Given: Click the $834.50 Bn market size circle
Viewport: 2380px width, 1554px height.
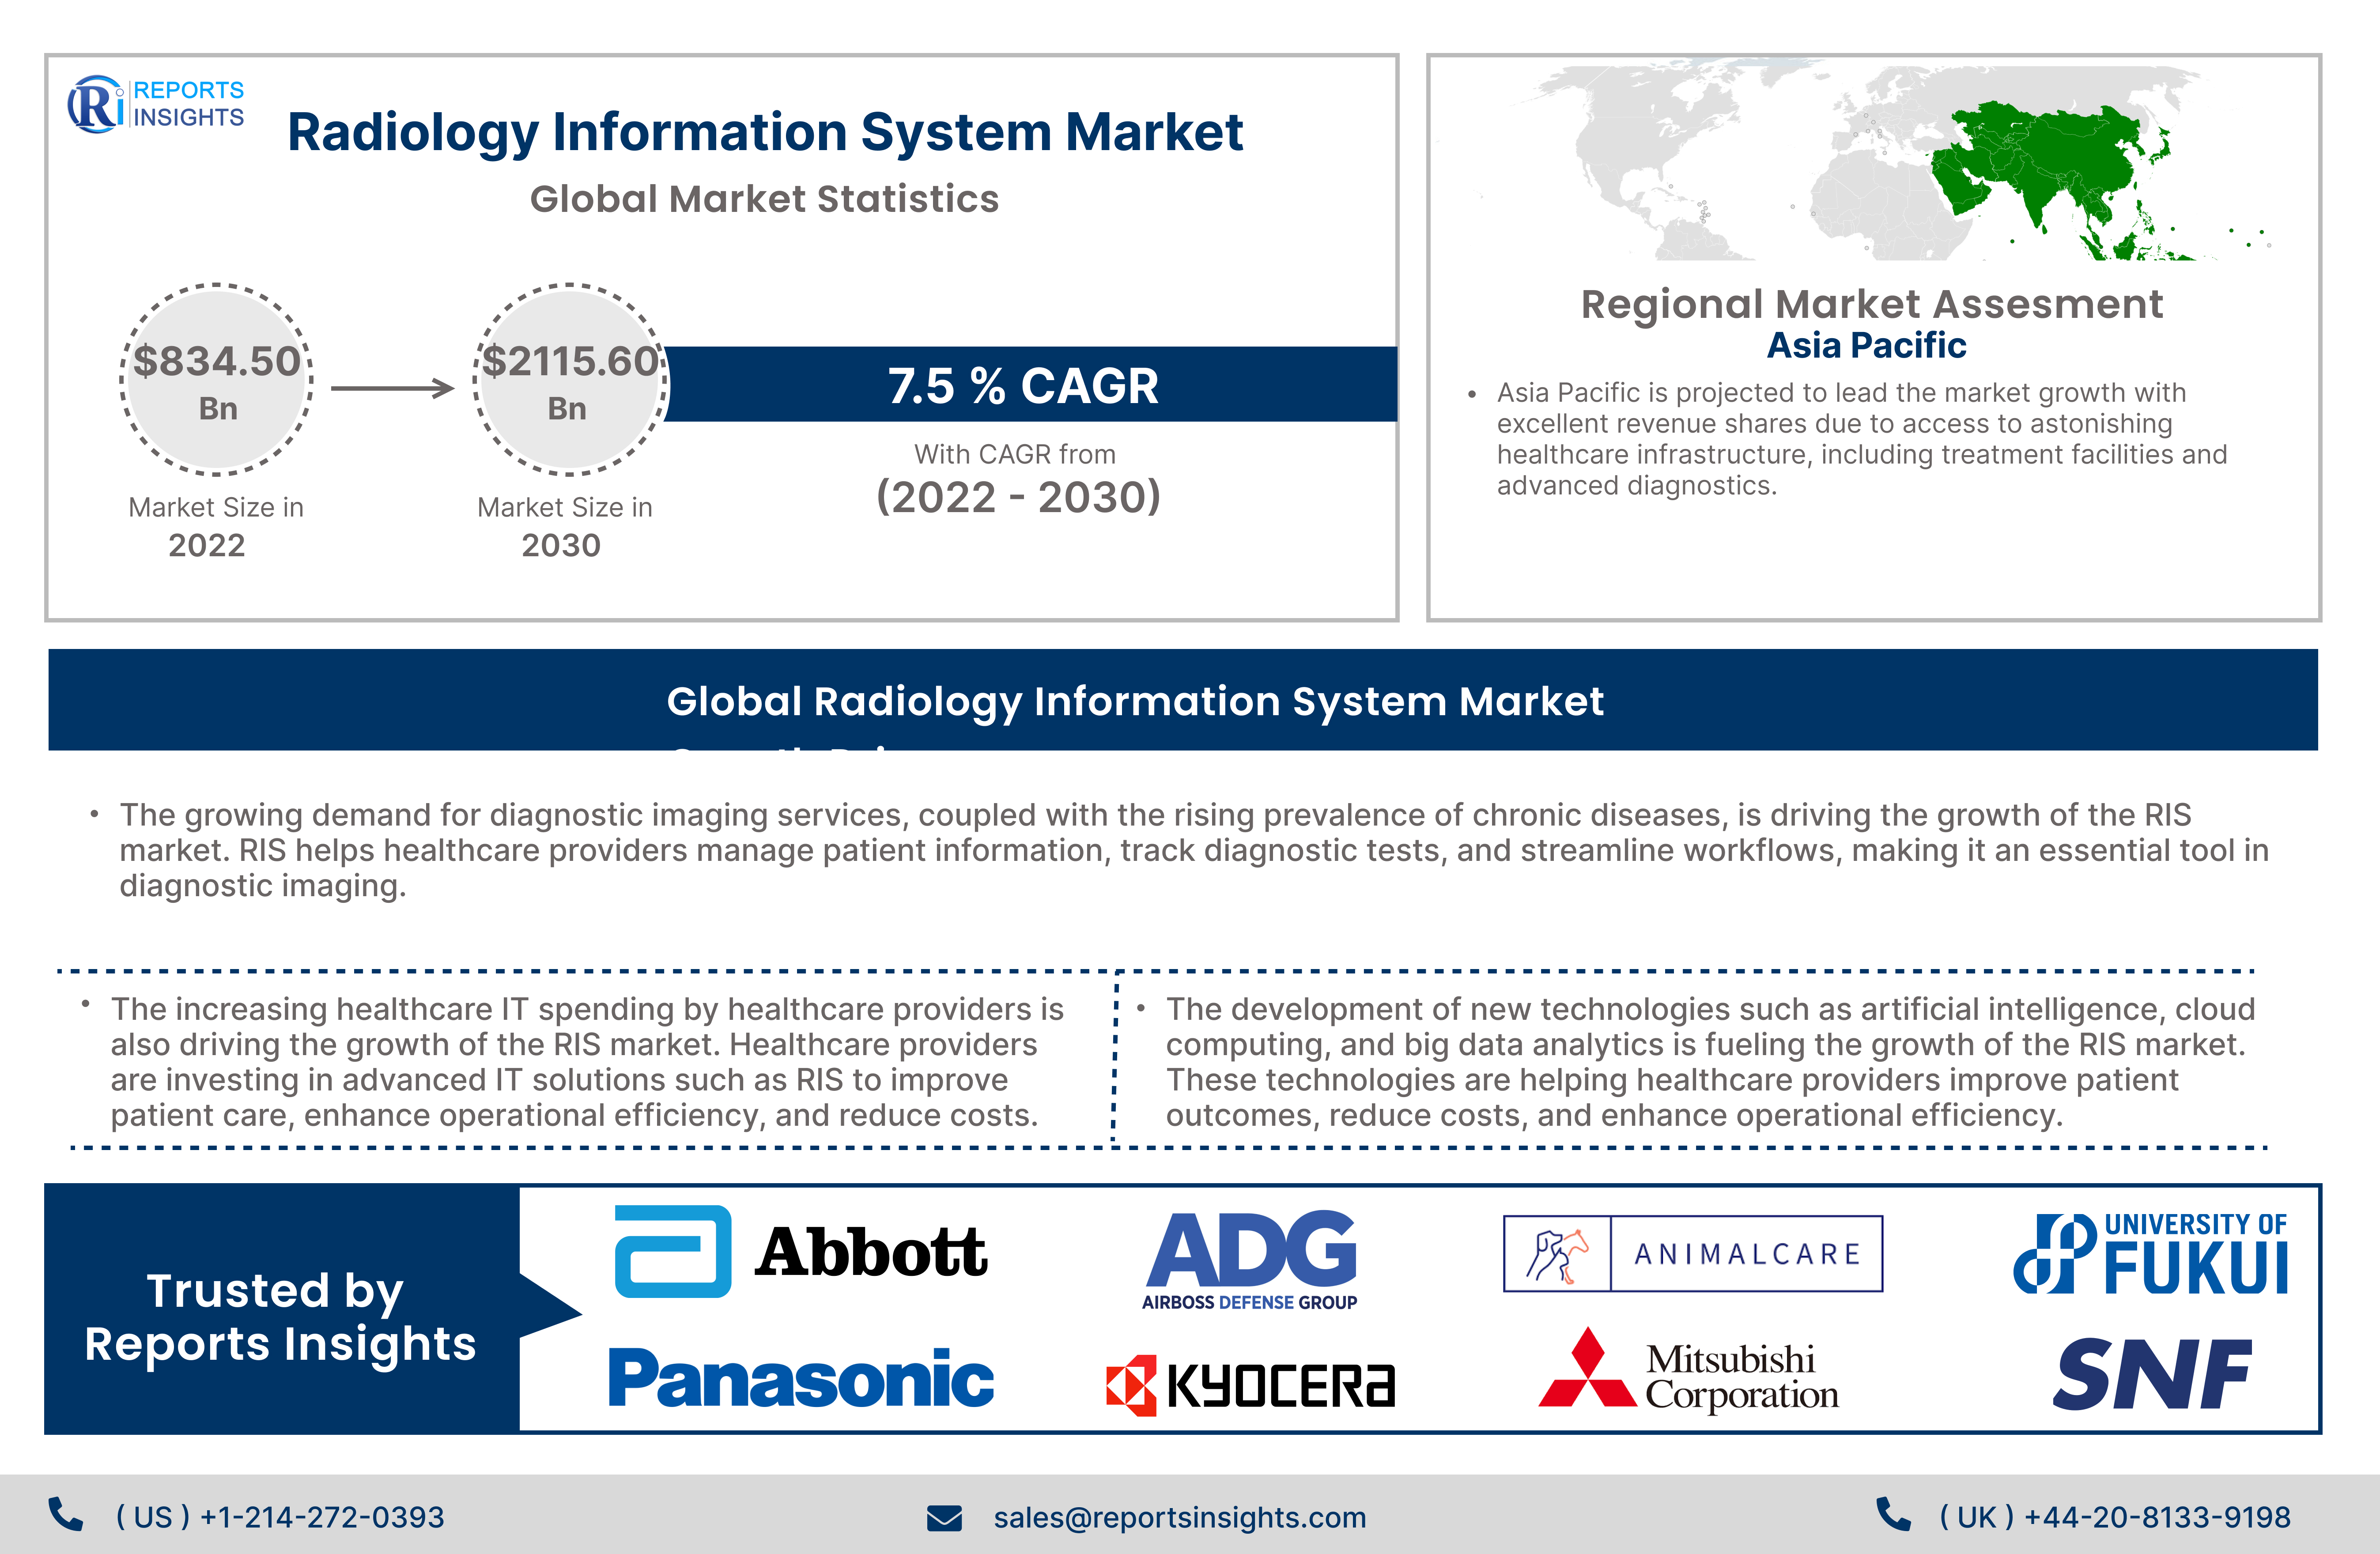Looking at the screenshot, I should point(217,380).
